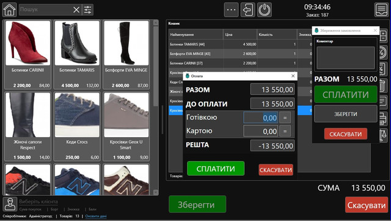Screen dimensions: 391x221
Task: Click СПЛАТИТИ in the Оплата dialog
Action: click(216, 168)
